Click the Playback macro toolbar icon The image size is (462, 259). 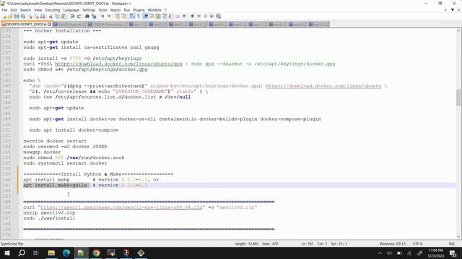click(x=205, y=16)
